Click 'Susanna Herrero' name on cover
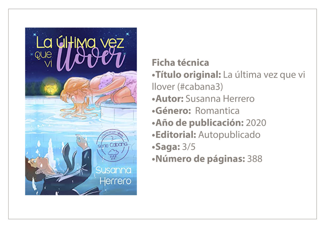The image size is (323, 228). [113, 175]
